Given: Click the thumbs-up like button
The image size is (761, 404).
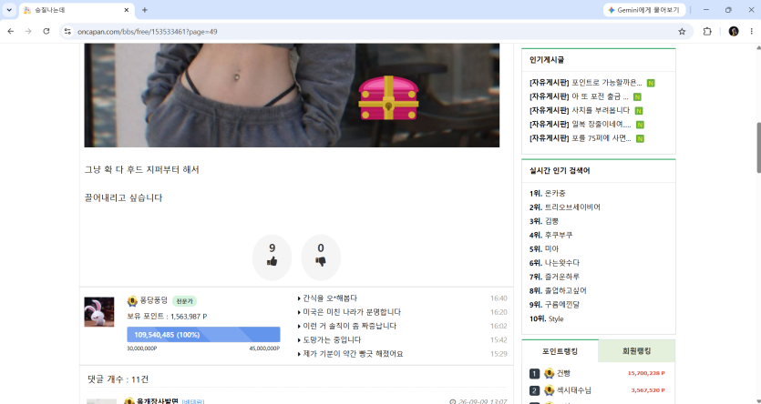Looking at the screenshot, I should pyautogui.click(x=272, y=258).
